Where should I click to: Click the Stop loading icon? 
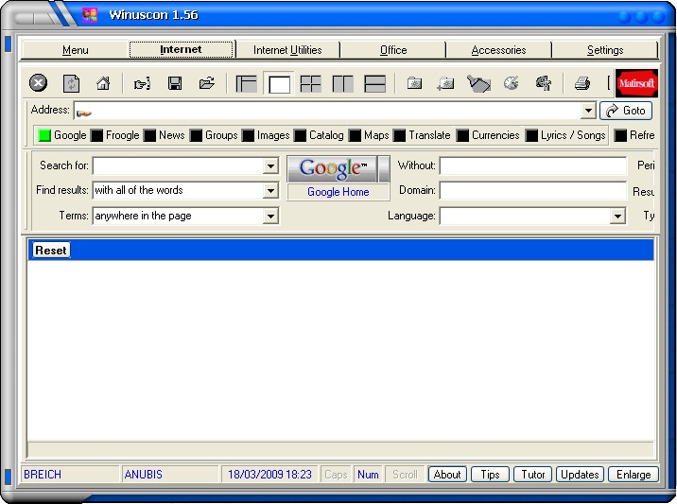(38, 83)
